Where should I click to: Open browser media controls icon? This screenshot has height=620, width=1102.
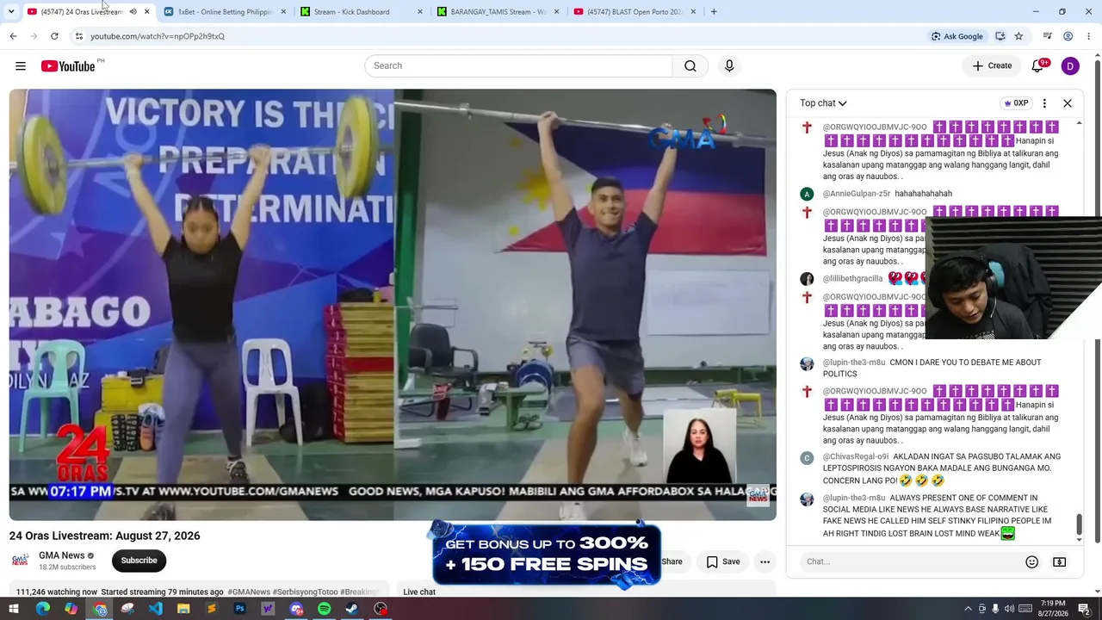pos(1047,36)
